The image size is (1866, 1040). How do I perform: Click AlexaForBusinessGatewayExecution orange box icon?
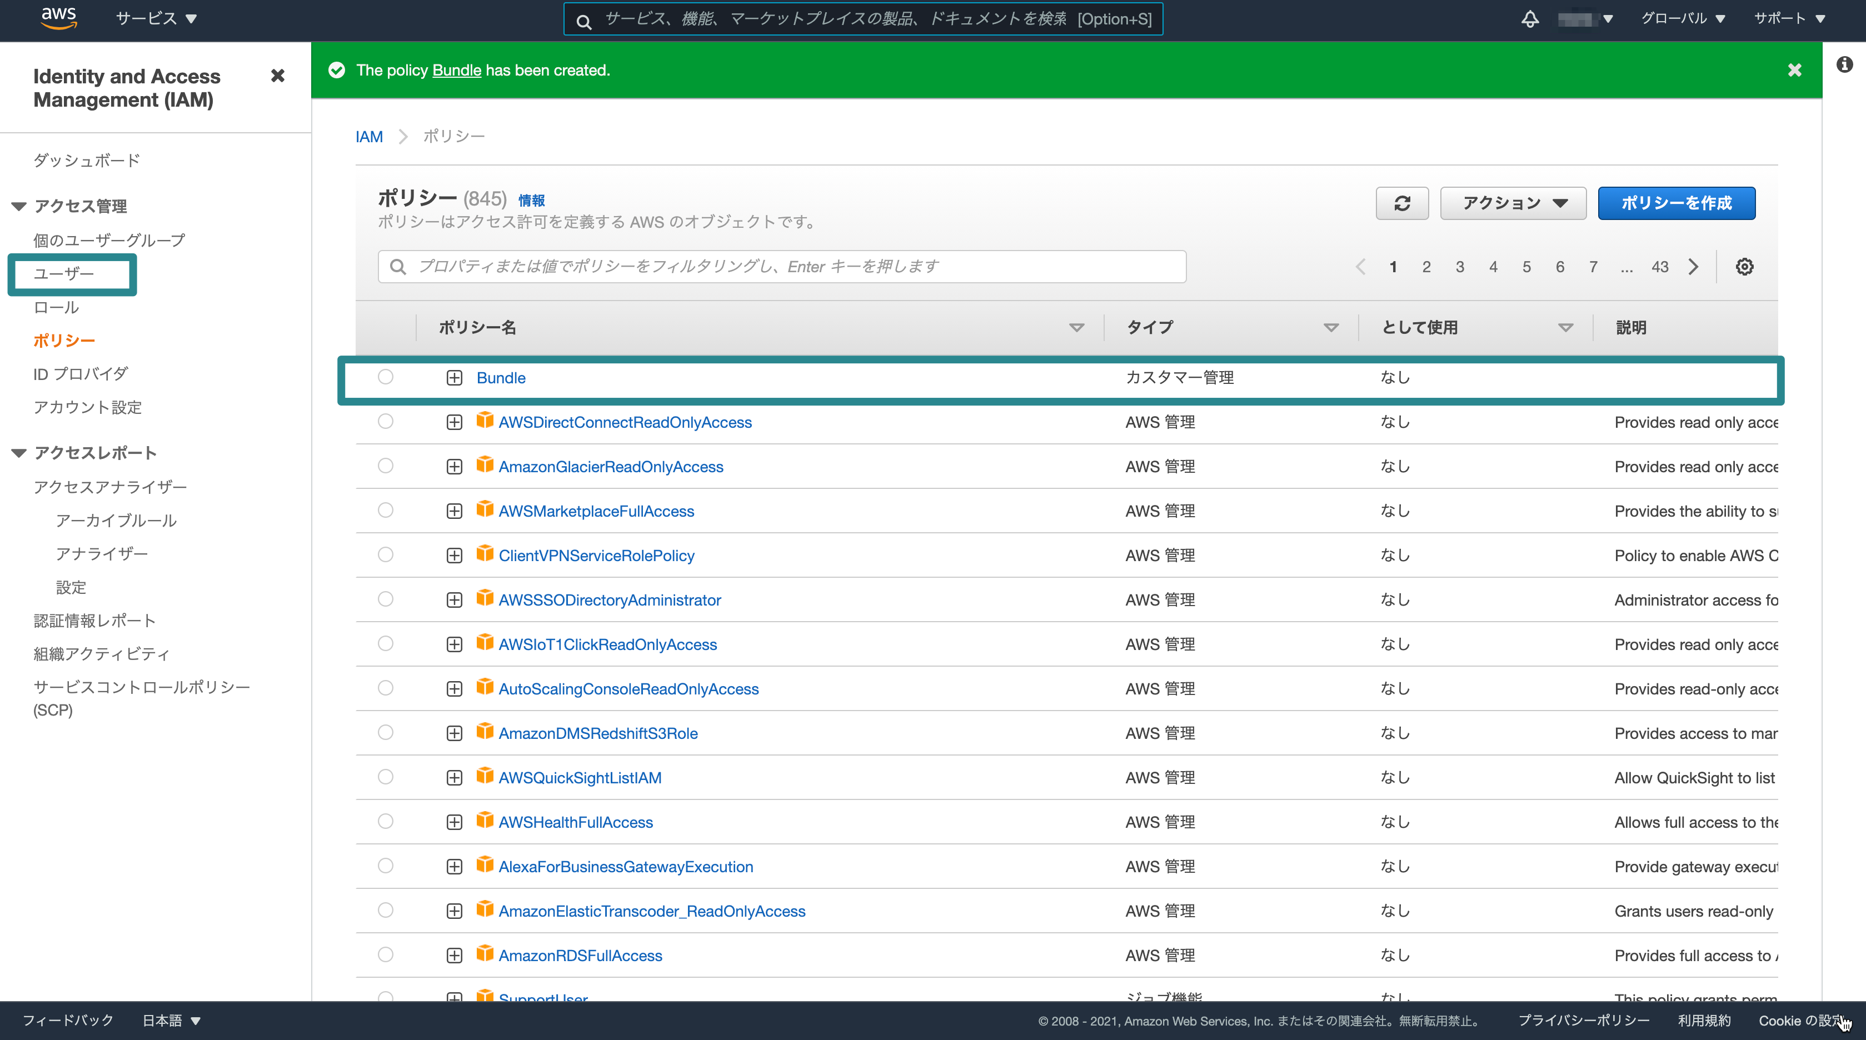tap(485, 865)
